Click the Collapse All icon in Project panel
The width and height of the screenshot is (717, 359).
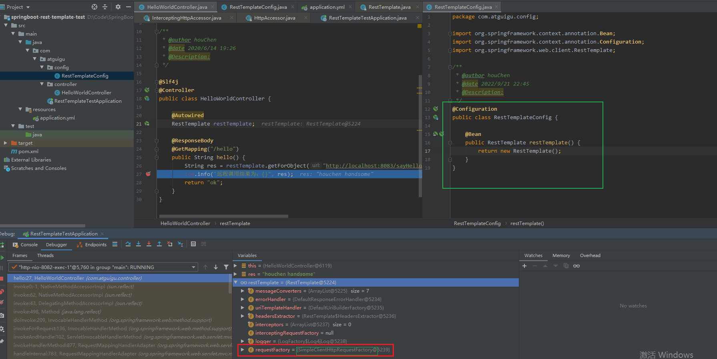(x=105, y=7)
